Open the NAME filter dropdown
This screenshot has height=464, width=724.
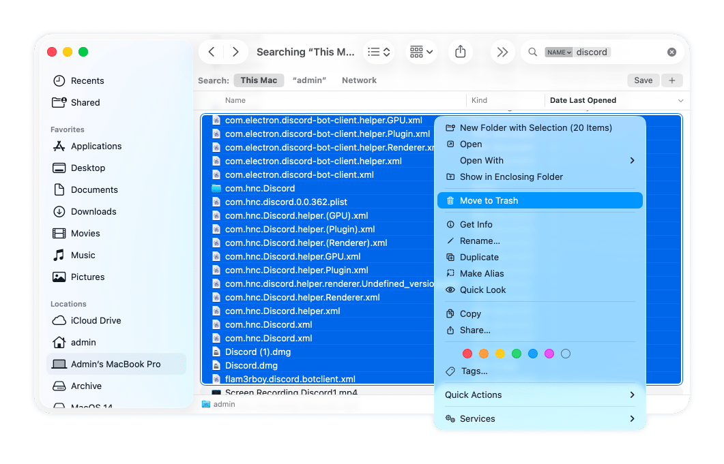point(559,52)
